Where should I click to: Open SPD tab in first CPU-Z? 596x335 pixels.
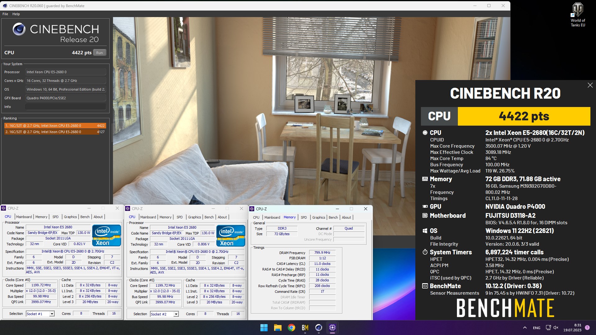(55, 217)
